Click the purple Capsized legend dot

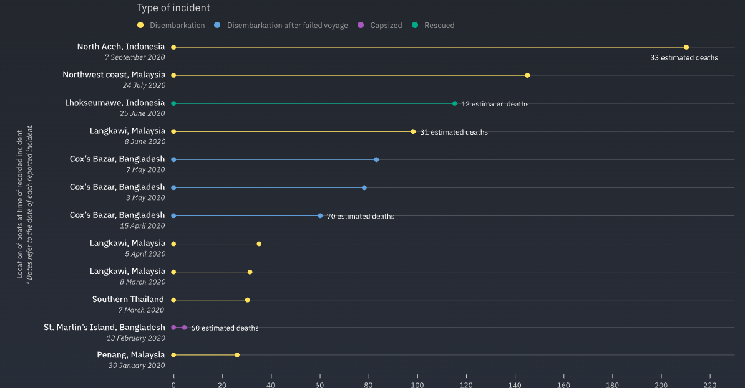(360, 26)
